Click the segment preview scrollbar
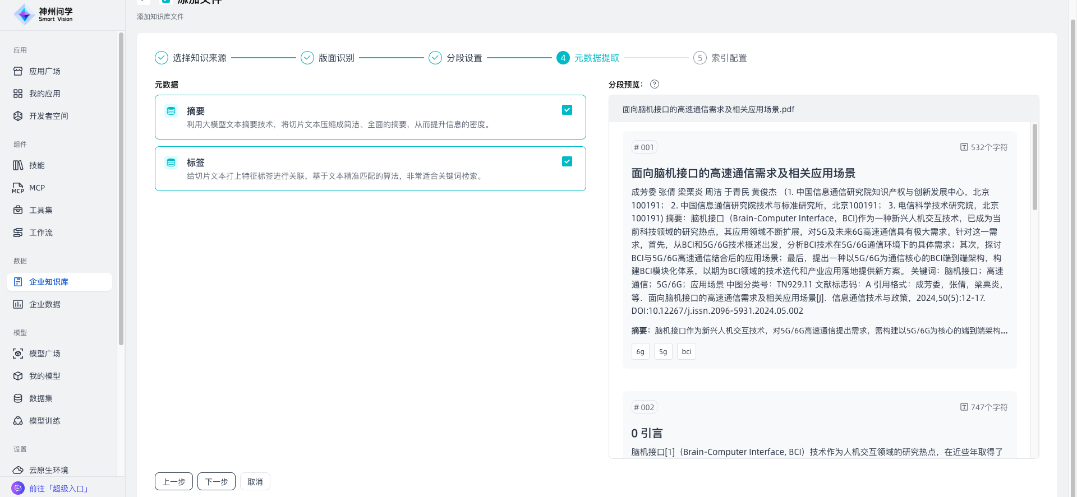 (x=1035, y=168)
